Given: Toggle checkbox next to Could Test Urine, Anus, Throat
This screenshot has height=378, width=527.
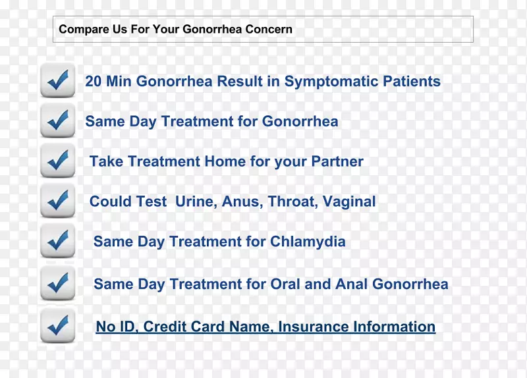Looking at the screenshot, I should (x=57, y=201).
